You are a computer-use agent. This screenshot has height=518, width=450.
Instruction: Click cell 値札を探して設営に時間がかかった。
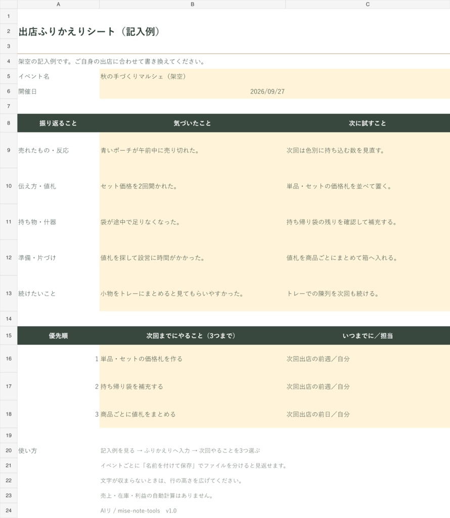[193, 257]
